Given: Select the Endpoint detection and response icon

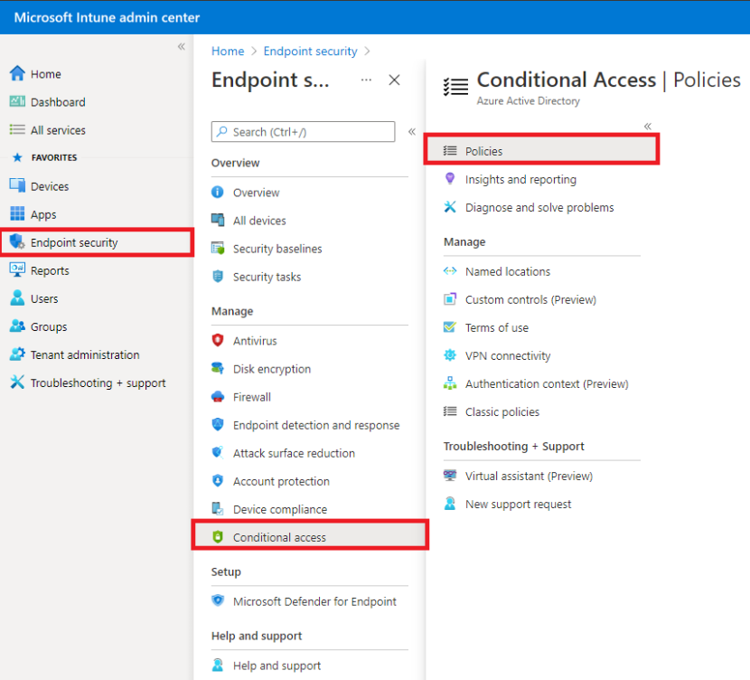Looking at the screenshot, I should (x=219, y=424).
